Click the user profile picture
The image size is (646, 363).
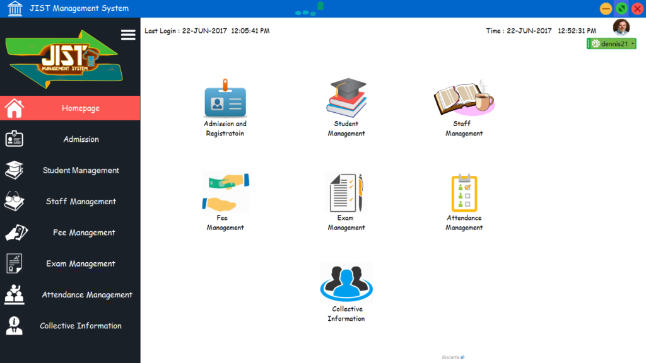pyautogui.click(x=621, y=26)
